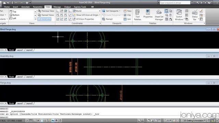The image size is (219, 123).
Task: Click the Plot printer icon in quick access toolbar
Action: pyautogui.click(x=27, y=3)
